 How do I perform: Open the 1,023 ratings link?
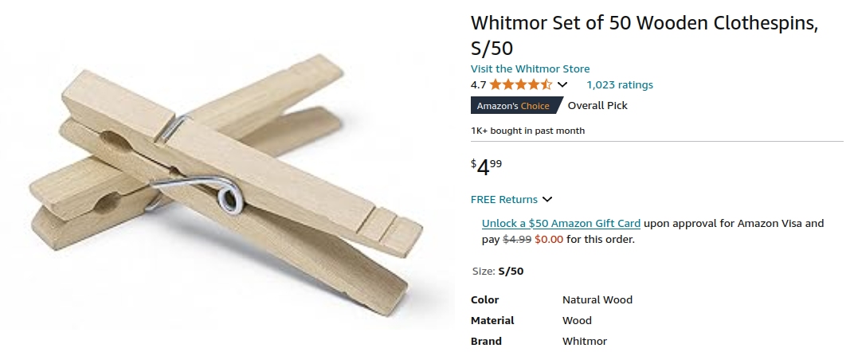coord(619,85)
